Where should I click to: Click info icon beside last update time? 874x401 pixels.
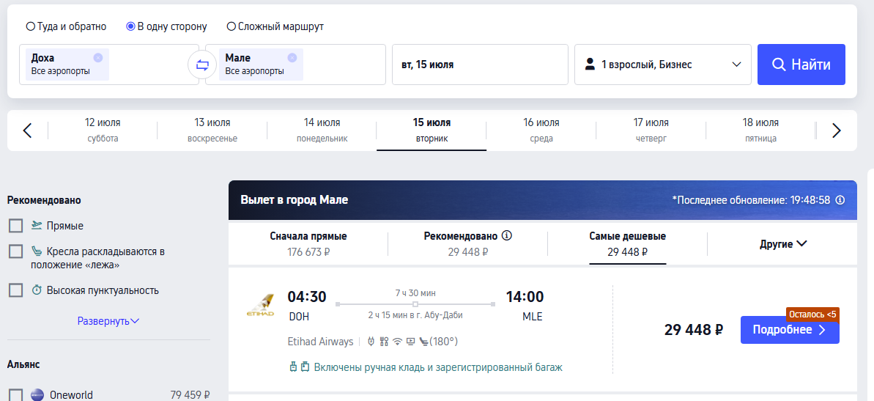click(x=840, y=199)
